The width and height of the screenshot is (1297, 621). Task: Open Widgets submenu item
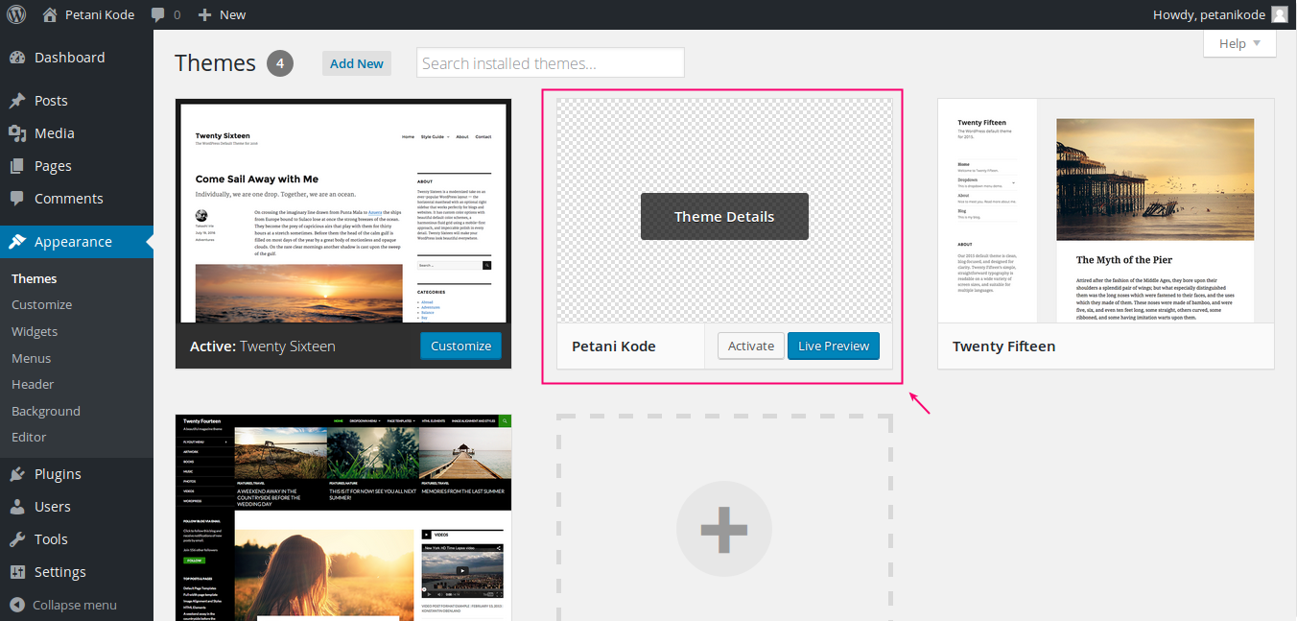coord(35,331)
